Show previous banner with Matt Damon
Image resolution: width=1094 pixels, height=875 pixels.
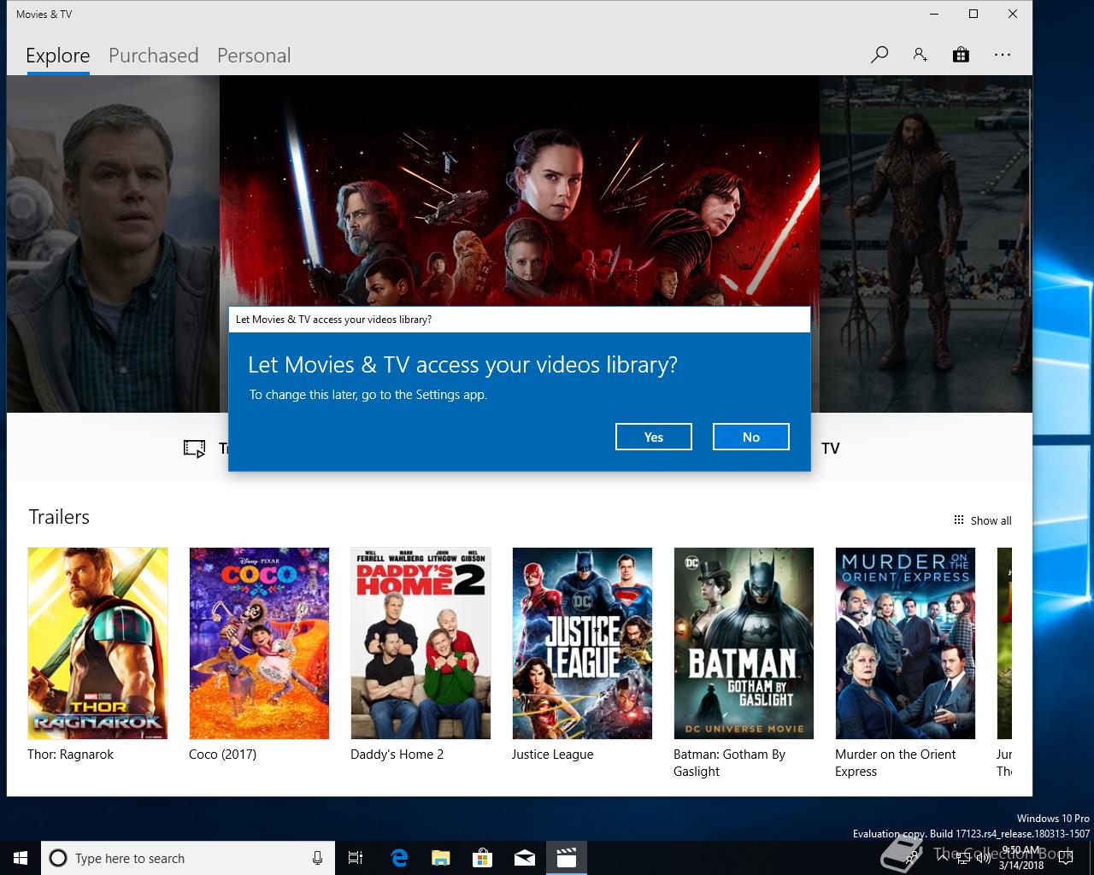click(x=113, y=244)
